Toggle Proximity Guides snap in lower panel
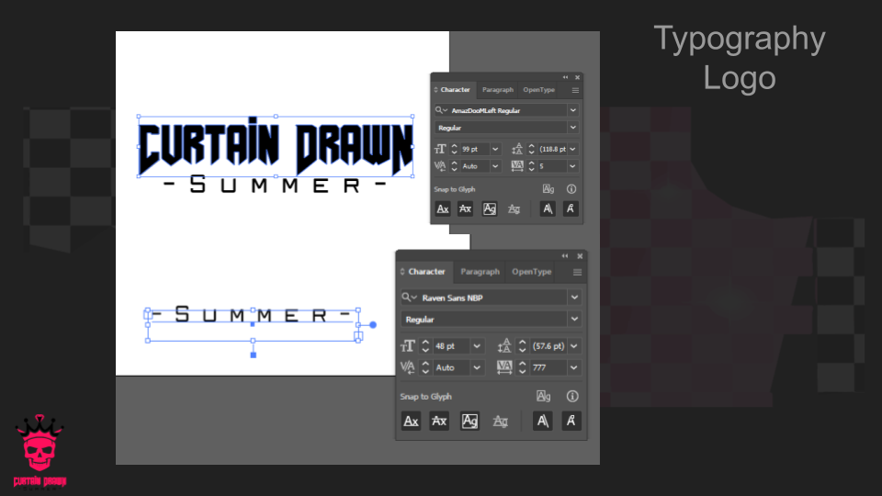882x496 pixels. coord(500,421)
